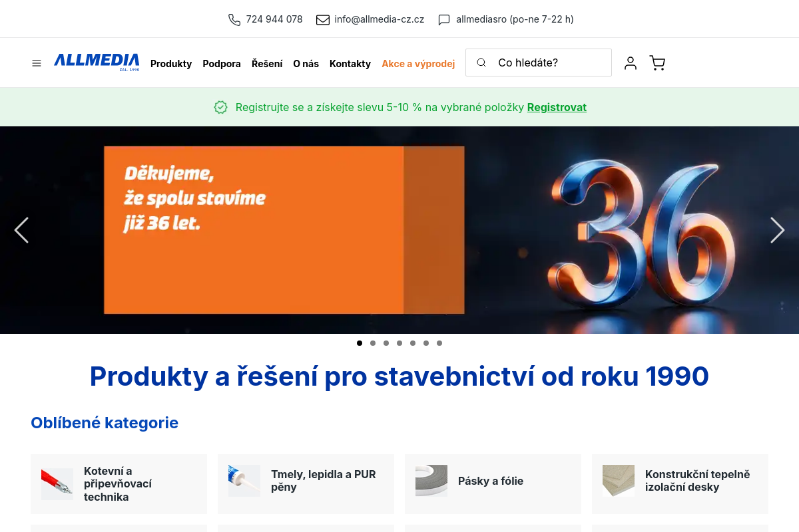Select the third carousel dot
The width and height of the screenshot is (799, 532).
[386, 343]
